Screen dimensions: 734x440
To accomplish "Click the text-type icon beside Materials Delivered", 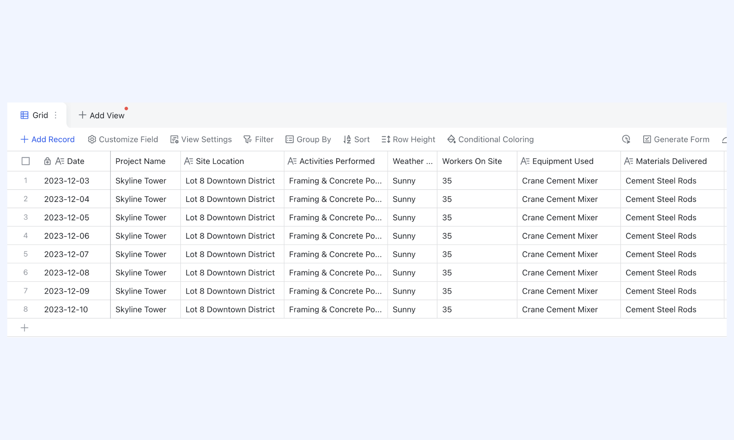I will click(x=629, y=161).
